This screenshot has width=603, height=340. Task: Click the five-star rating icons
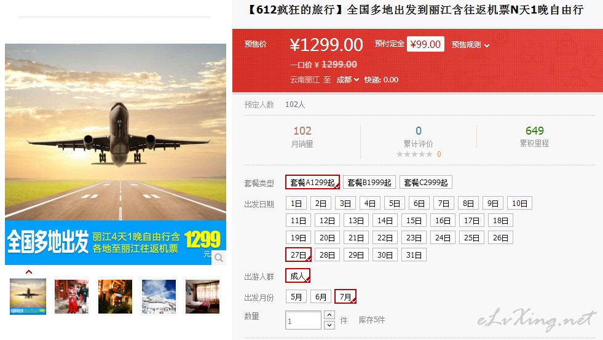[x=414, y=154]
